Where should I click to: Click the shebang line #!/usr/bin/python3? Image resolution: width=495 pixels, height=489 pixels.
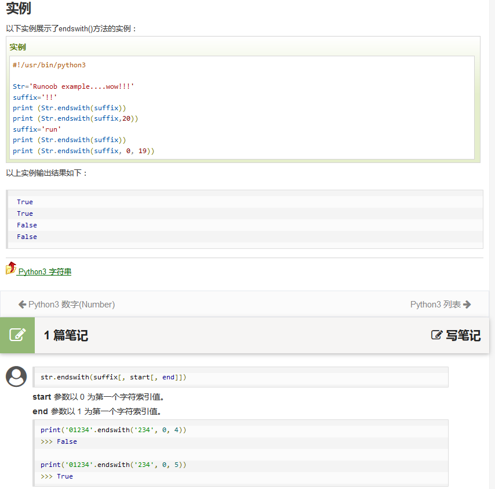[49, 65]
